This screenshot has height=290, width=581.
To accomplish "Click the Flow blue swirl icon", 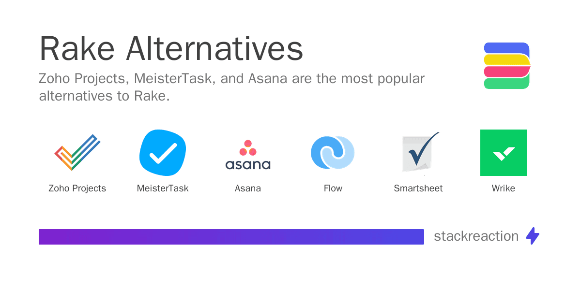I will [333, 153].
